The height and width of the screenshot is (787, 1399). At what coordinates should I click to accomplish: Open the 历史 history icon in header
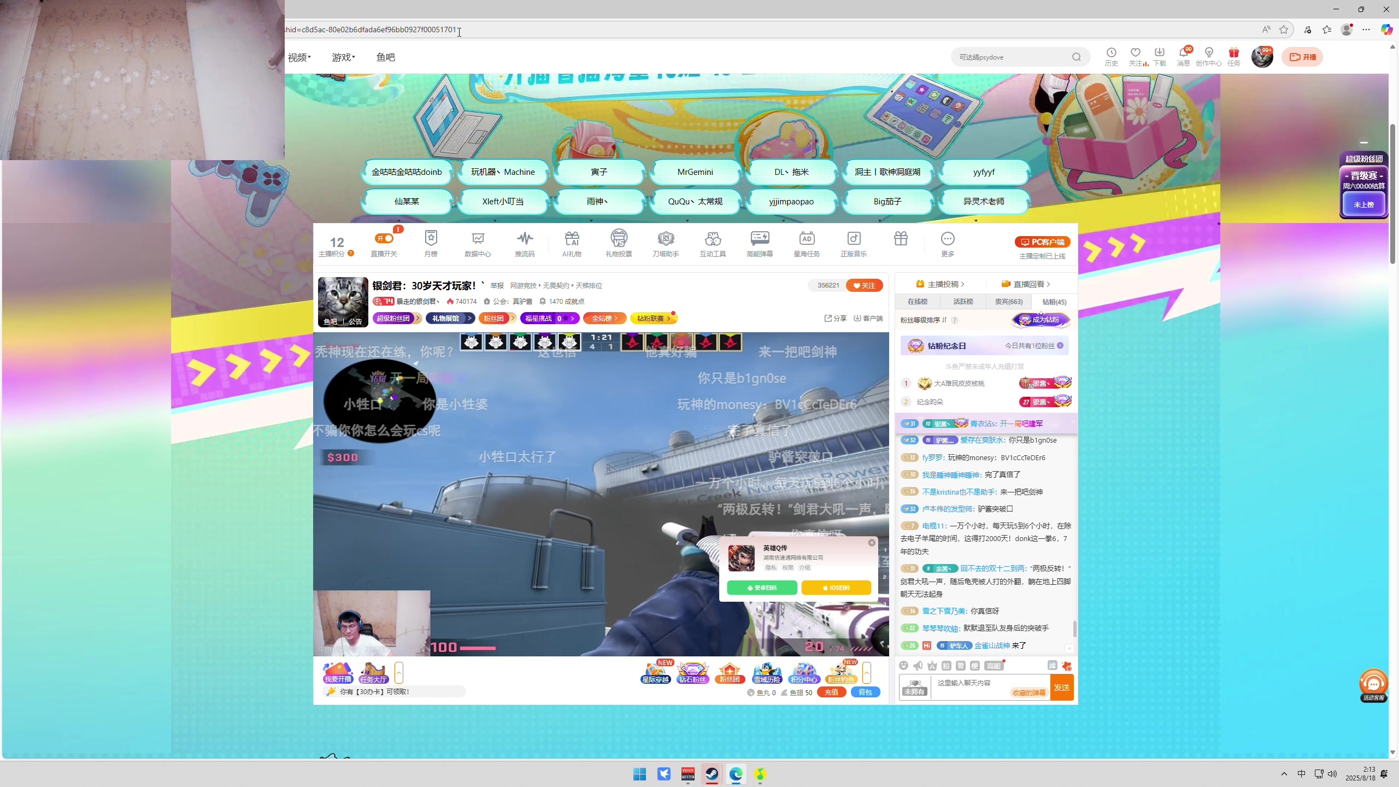coord(1111,56)
